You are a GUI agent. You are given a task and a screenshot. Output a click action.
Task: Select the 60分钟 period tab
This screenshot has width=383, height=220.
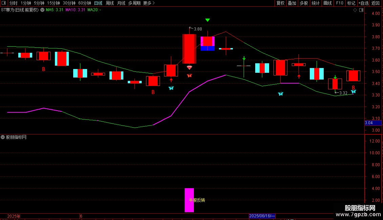tap(85, 3)
